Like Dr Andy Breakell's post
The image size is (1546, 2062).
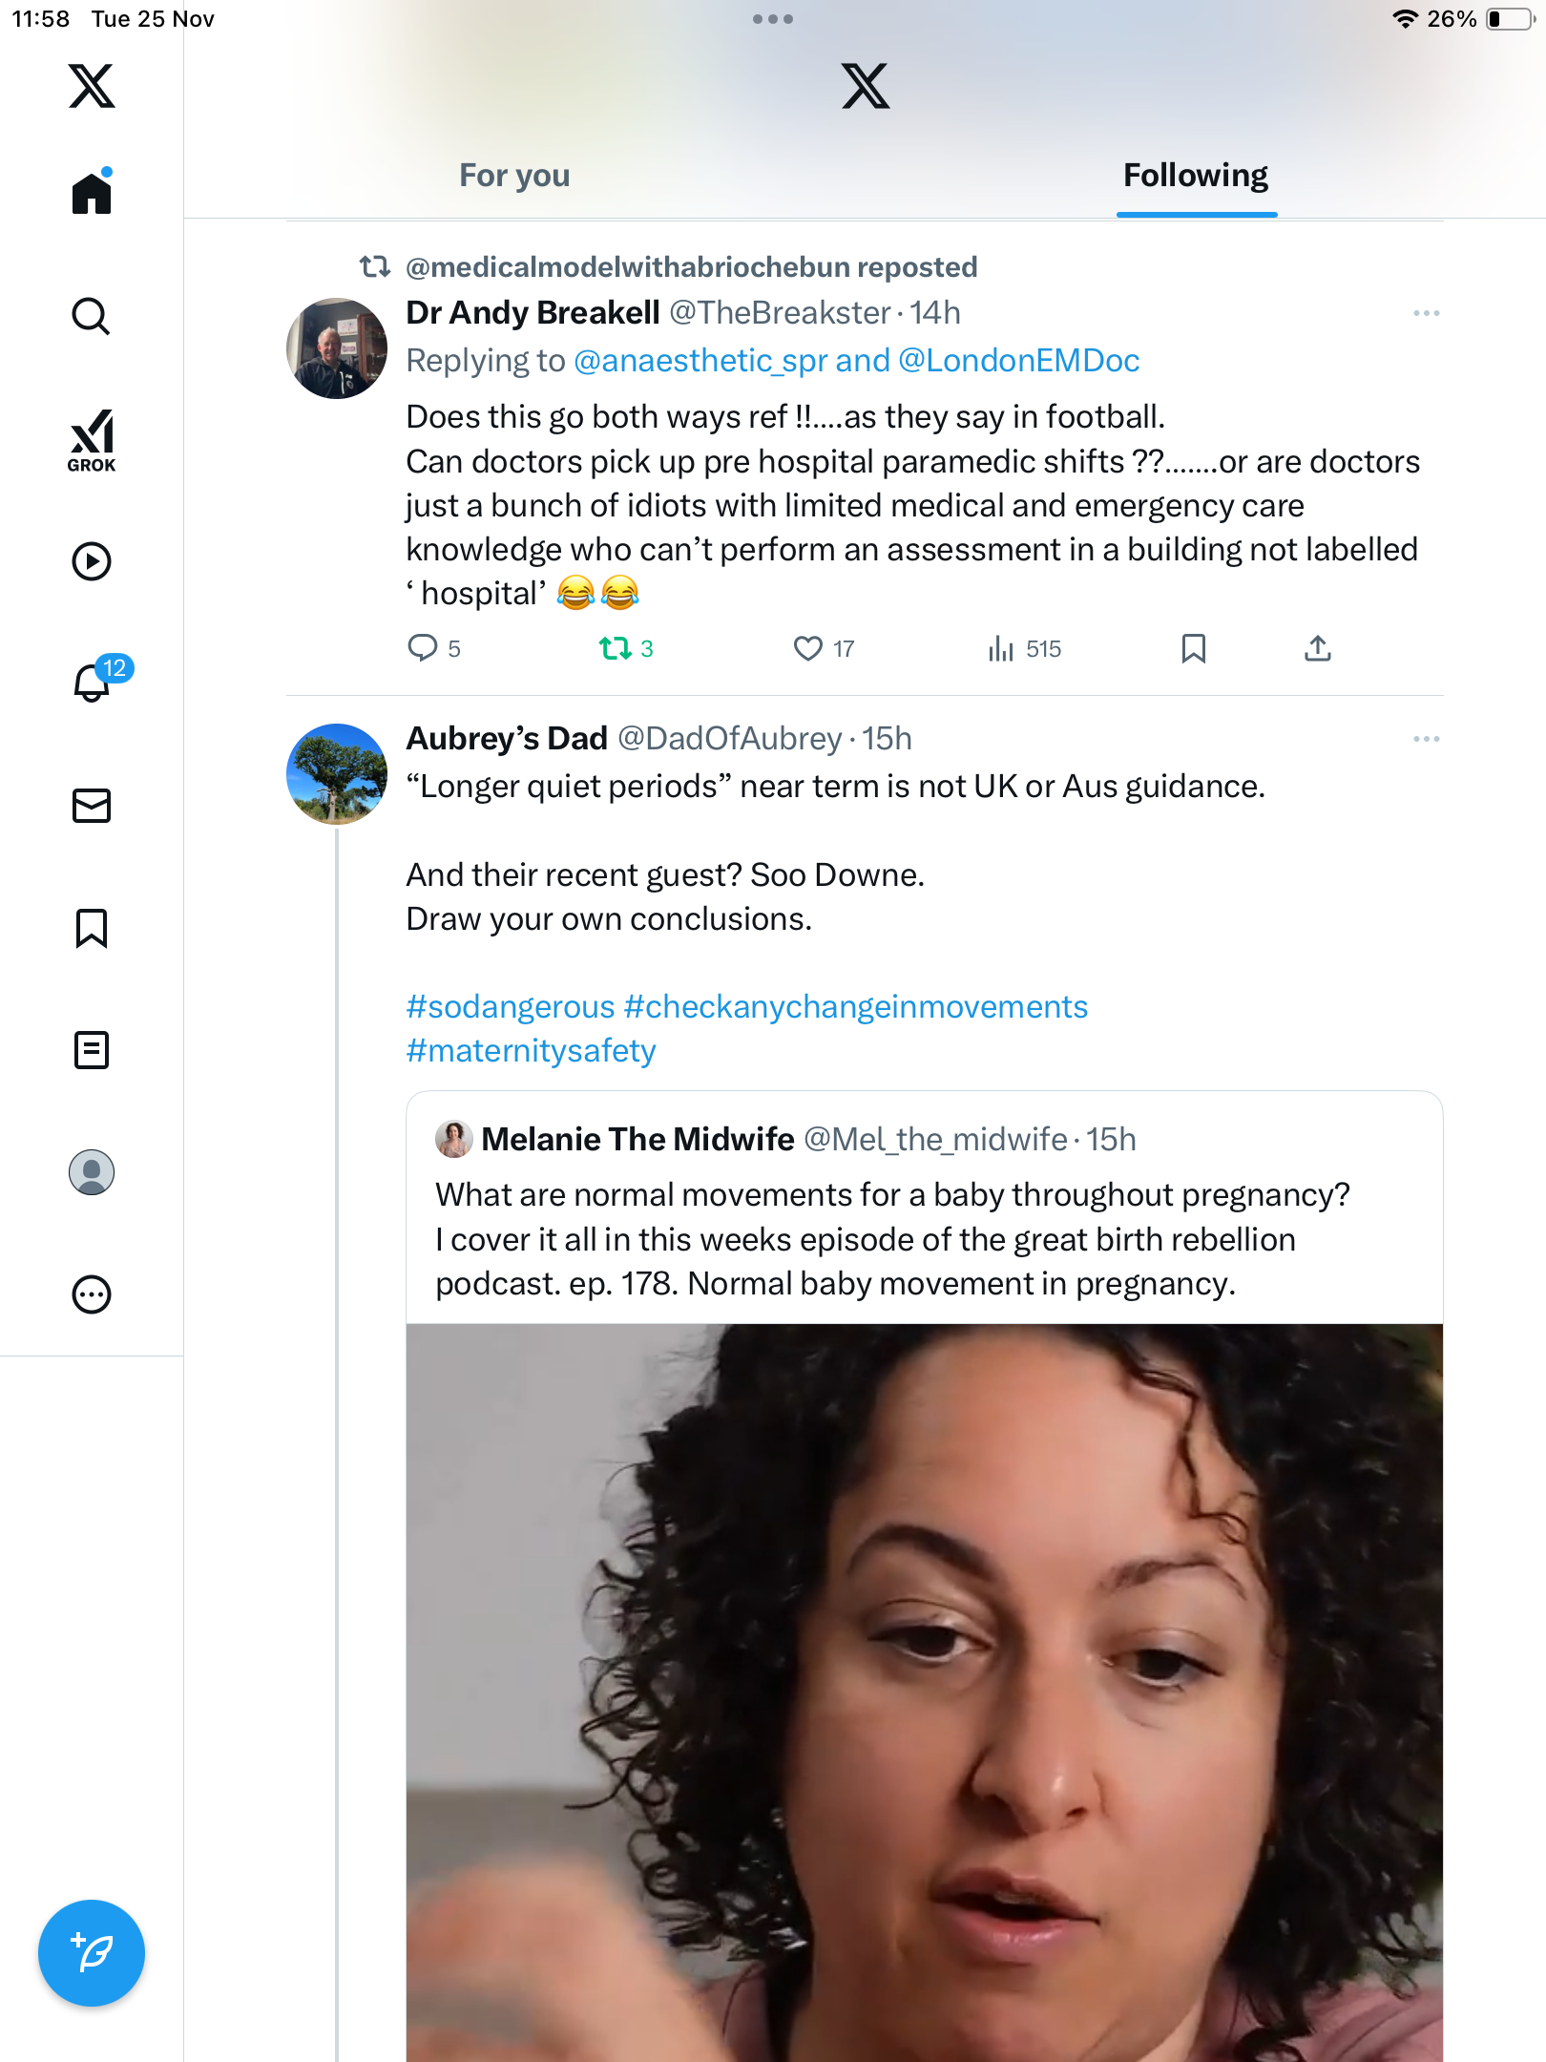[808, 649]
